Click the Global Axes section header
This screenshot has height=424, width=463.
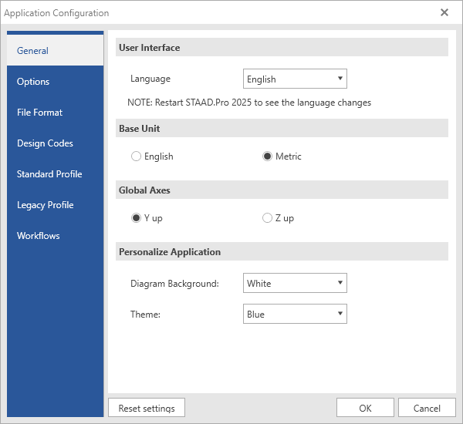pyautogui.click(x=282, y=190)
